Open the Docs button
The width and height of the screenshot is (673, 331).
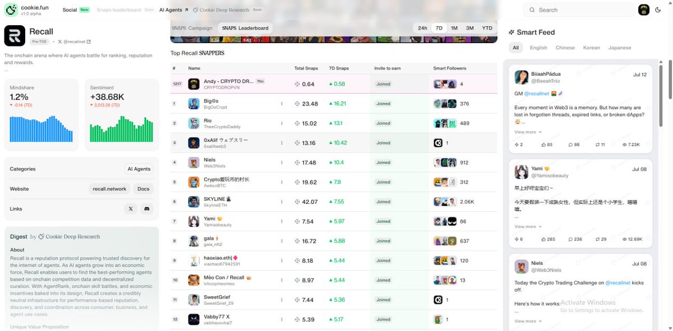point(144,189)
